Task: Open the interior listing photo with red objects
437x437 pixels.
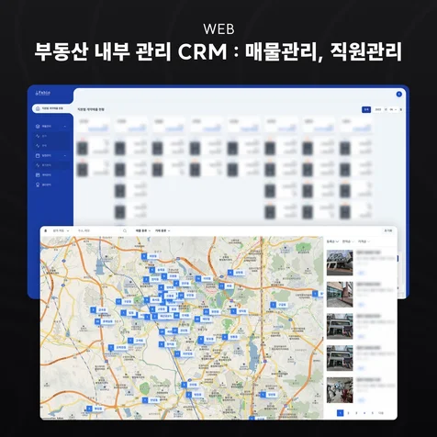Action: (x=340, y=390)
